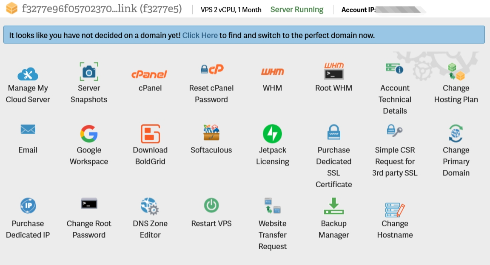The height and width of the screenshot is (265, 490).
Task: Click the cPanel text label
Action: (150, 88)
